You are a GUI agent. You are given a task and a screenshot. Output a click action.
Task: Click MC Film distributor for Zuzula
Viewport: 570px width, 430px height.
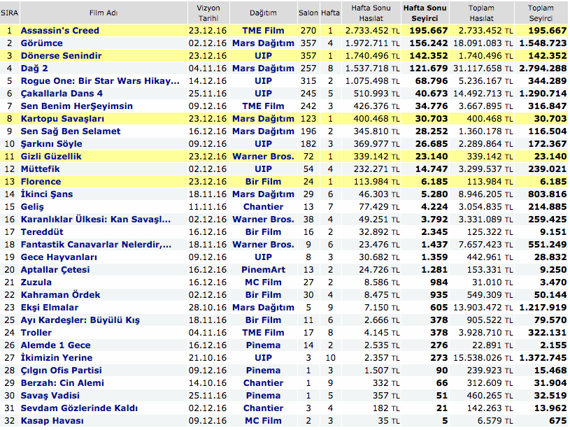pyautogui.click(x=263, y=282)
